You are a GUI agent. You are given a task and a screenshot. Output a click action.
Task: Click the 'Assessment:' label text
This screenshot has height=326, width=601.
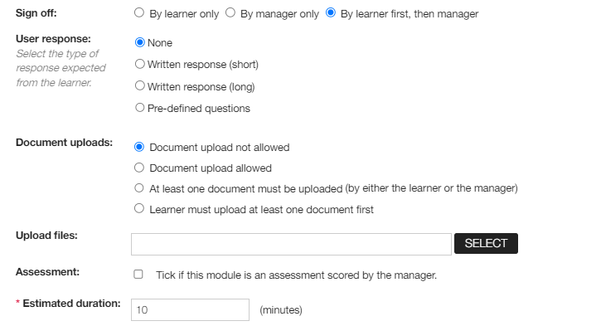[47, 272]
